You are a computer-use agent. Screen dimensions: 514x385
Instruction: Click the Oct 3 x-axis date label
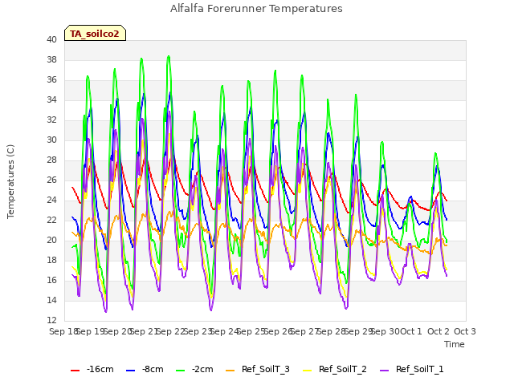(x=465, y=331)
